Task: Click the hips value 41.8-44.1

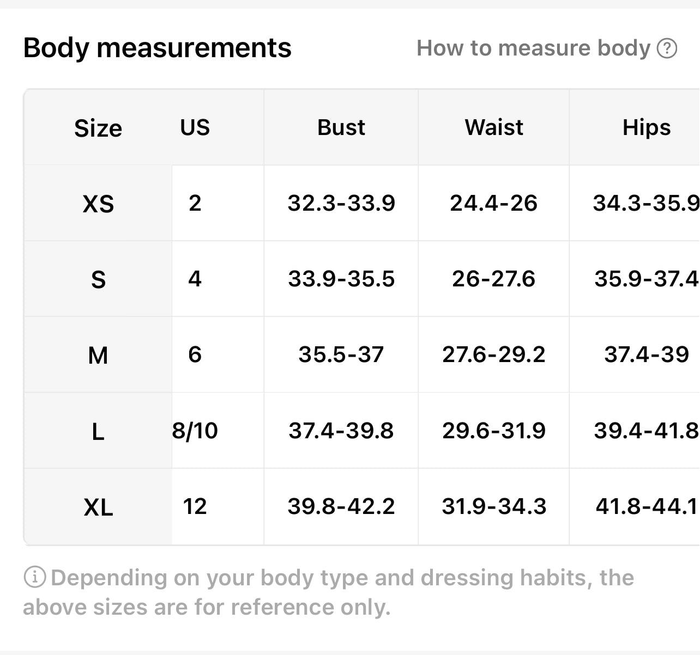Action: pos(647,506)
